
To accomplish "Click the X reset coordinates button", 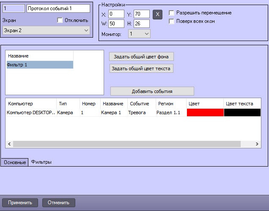I will pos(157,14).
